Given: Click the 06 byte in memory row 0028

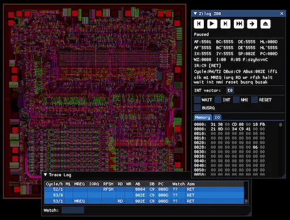Looking at the screenshot, I should point(255,147).
